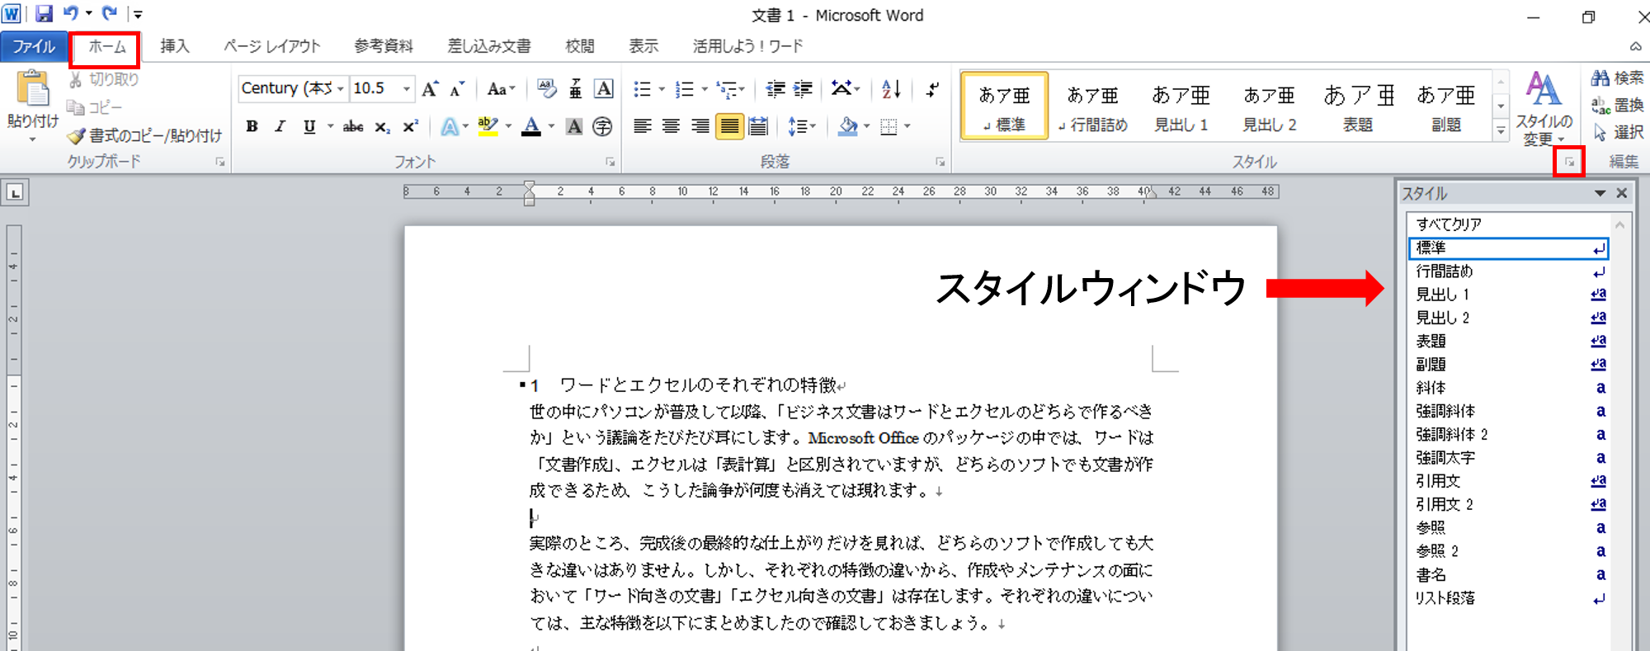Viewport: 1650px width, 651px height.
Task: Click the Save icon in quick access toolbar
Action: tap(44, 14)
